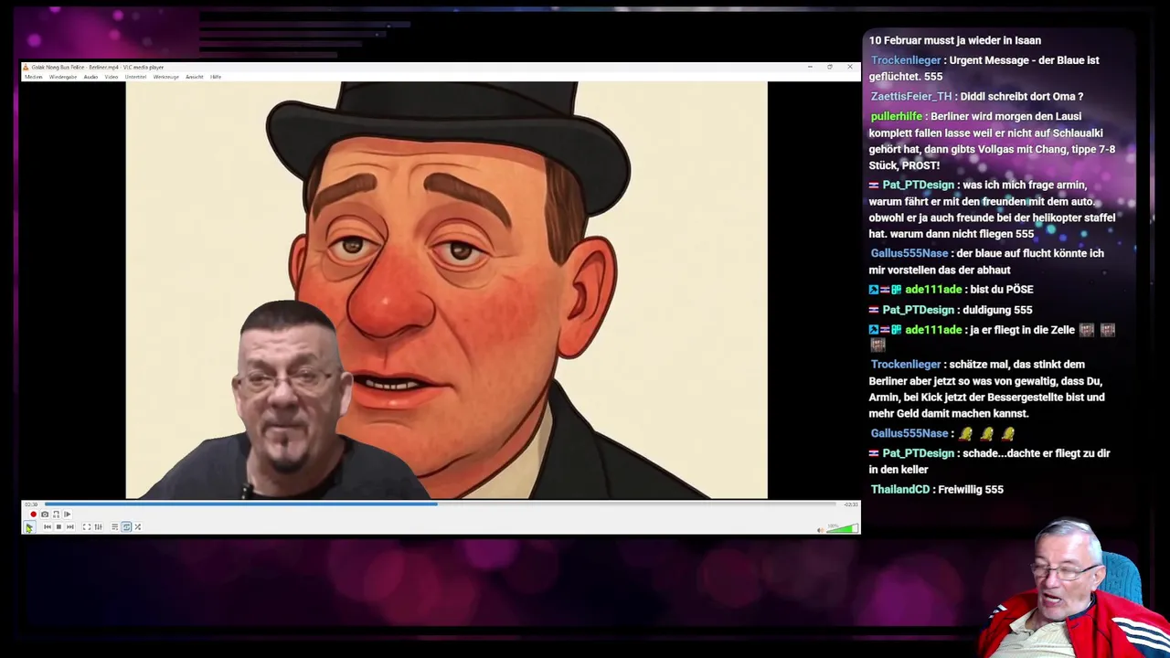Screen dimensions: 1170x658
Task: Click the VLC window title text
Action: [98, 67]
